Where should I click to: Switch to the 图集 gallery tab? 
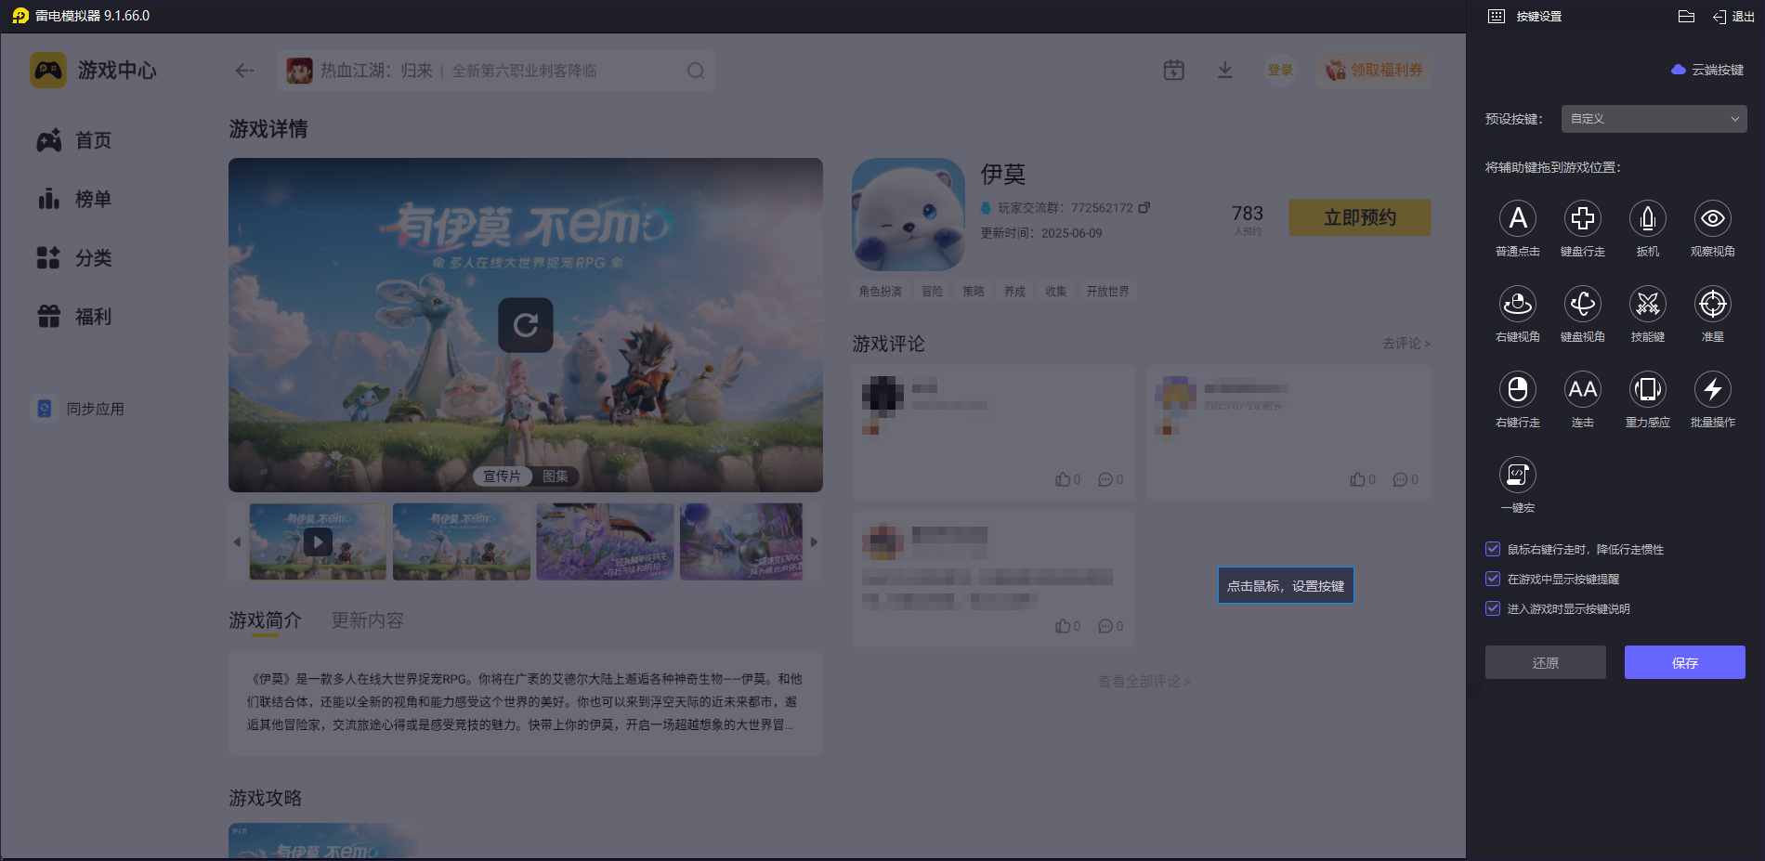click(555, 476)
